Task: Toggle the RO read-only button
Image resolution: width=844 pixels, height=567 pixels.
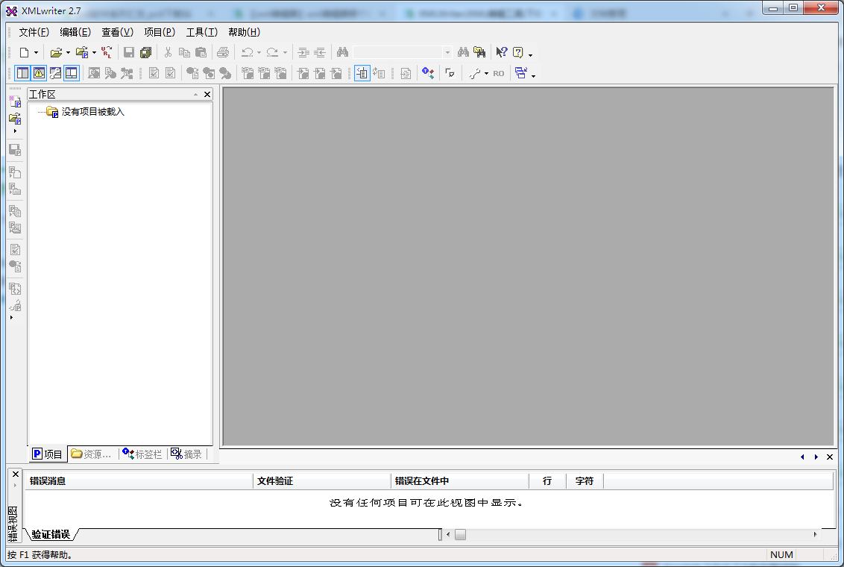Action: (499, 73)
